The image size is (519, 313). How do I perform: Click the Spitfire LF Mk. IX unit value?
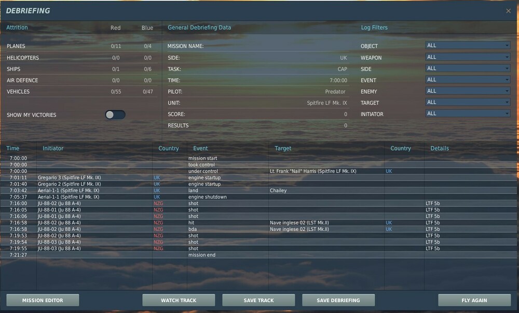coord(326,103)
